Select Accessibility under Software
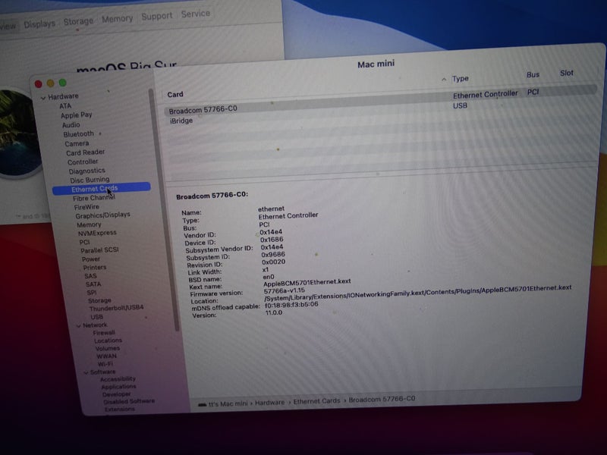 click(118, 379)
